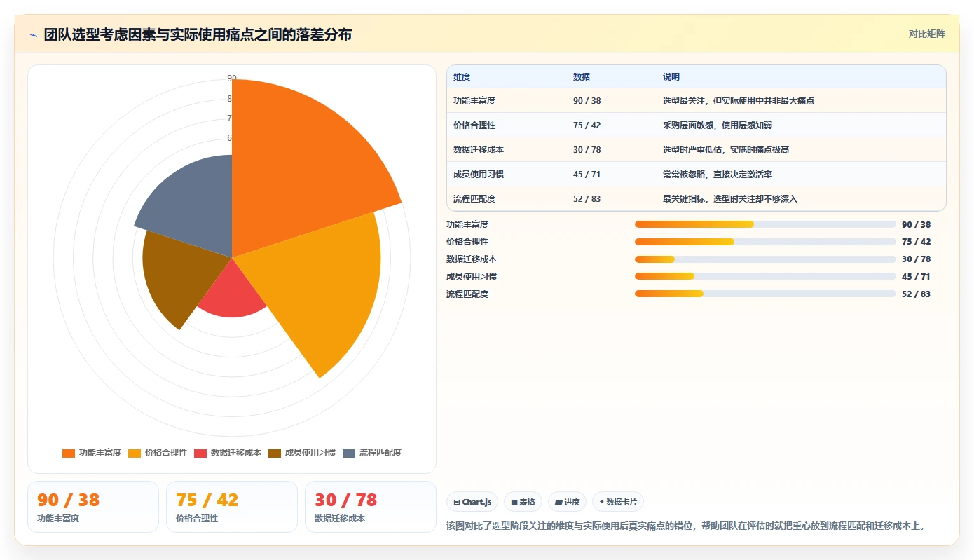974x560 pixels.
Task: Click the 功能丰富度 progress bar
Action: click(765, 224)
